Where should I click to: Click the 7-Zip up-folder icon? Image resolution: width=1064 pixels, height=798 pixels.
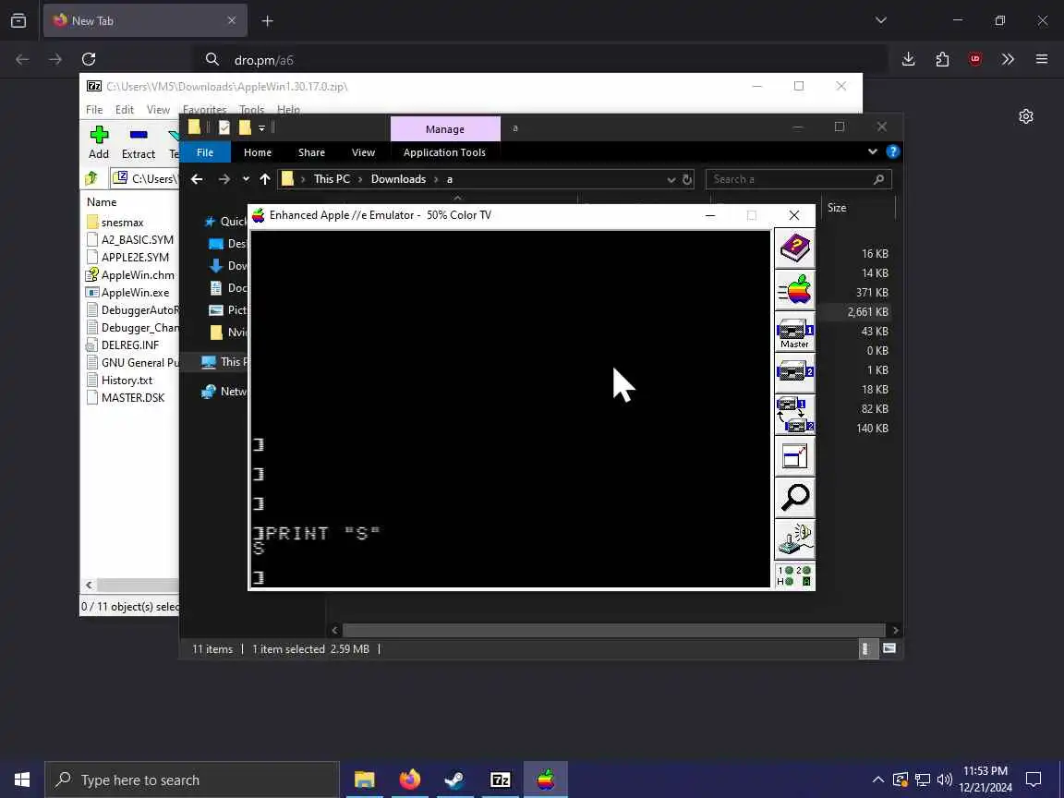91,178
